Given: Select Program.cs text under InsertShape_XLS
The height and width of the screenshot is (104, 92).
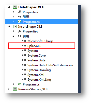Looking at the screenshot, I should click(31, 84).
